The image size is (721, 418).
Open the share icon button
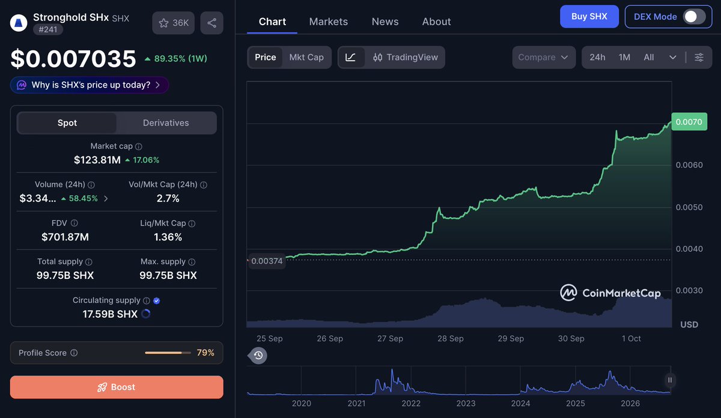pos(211,23)
